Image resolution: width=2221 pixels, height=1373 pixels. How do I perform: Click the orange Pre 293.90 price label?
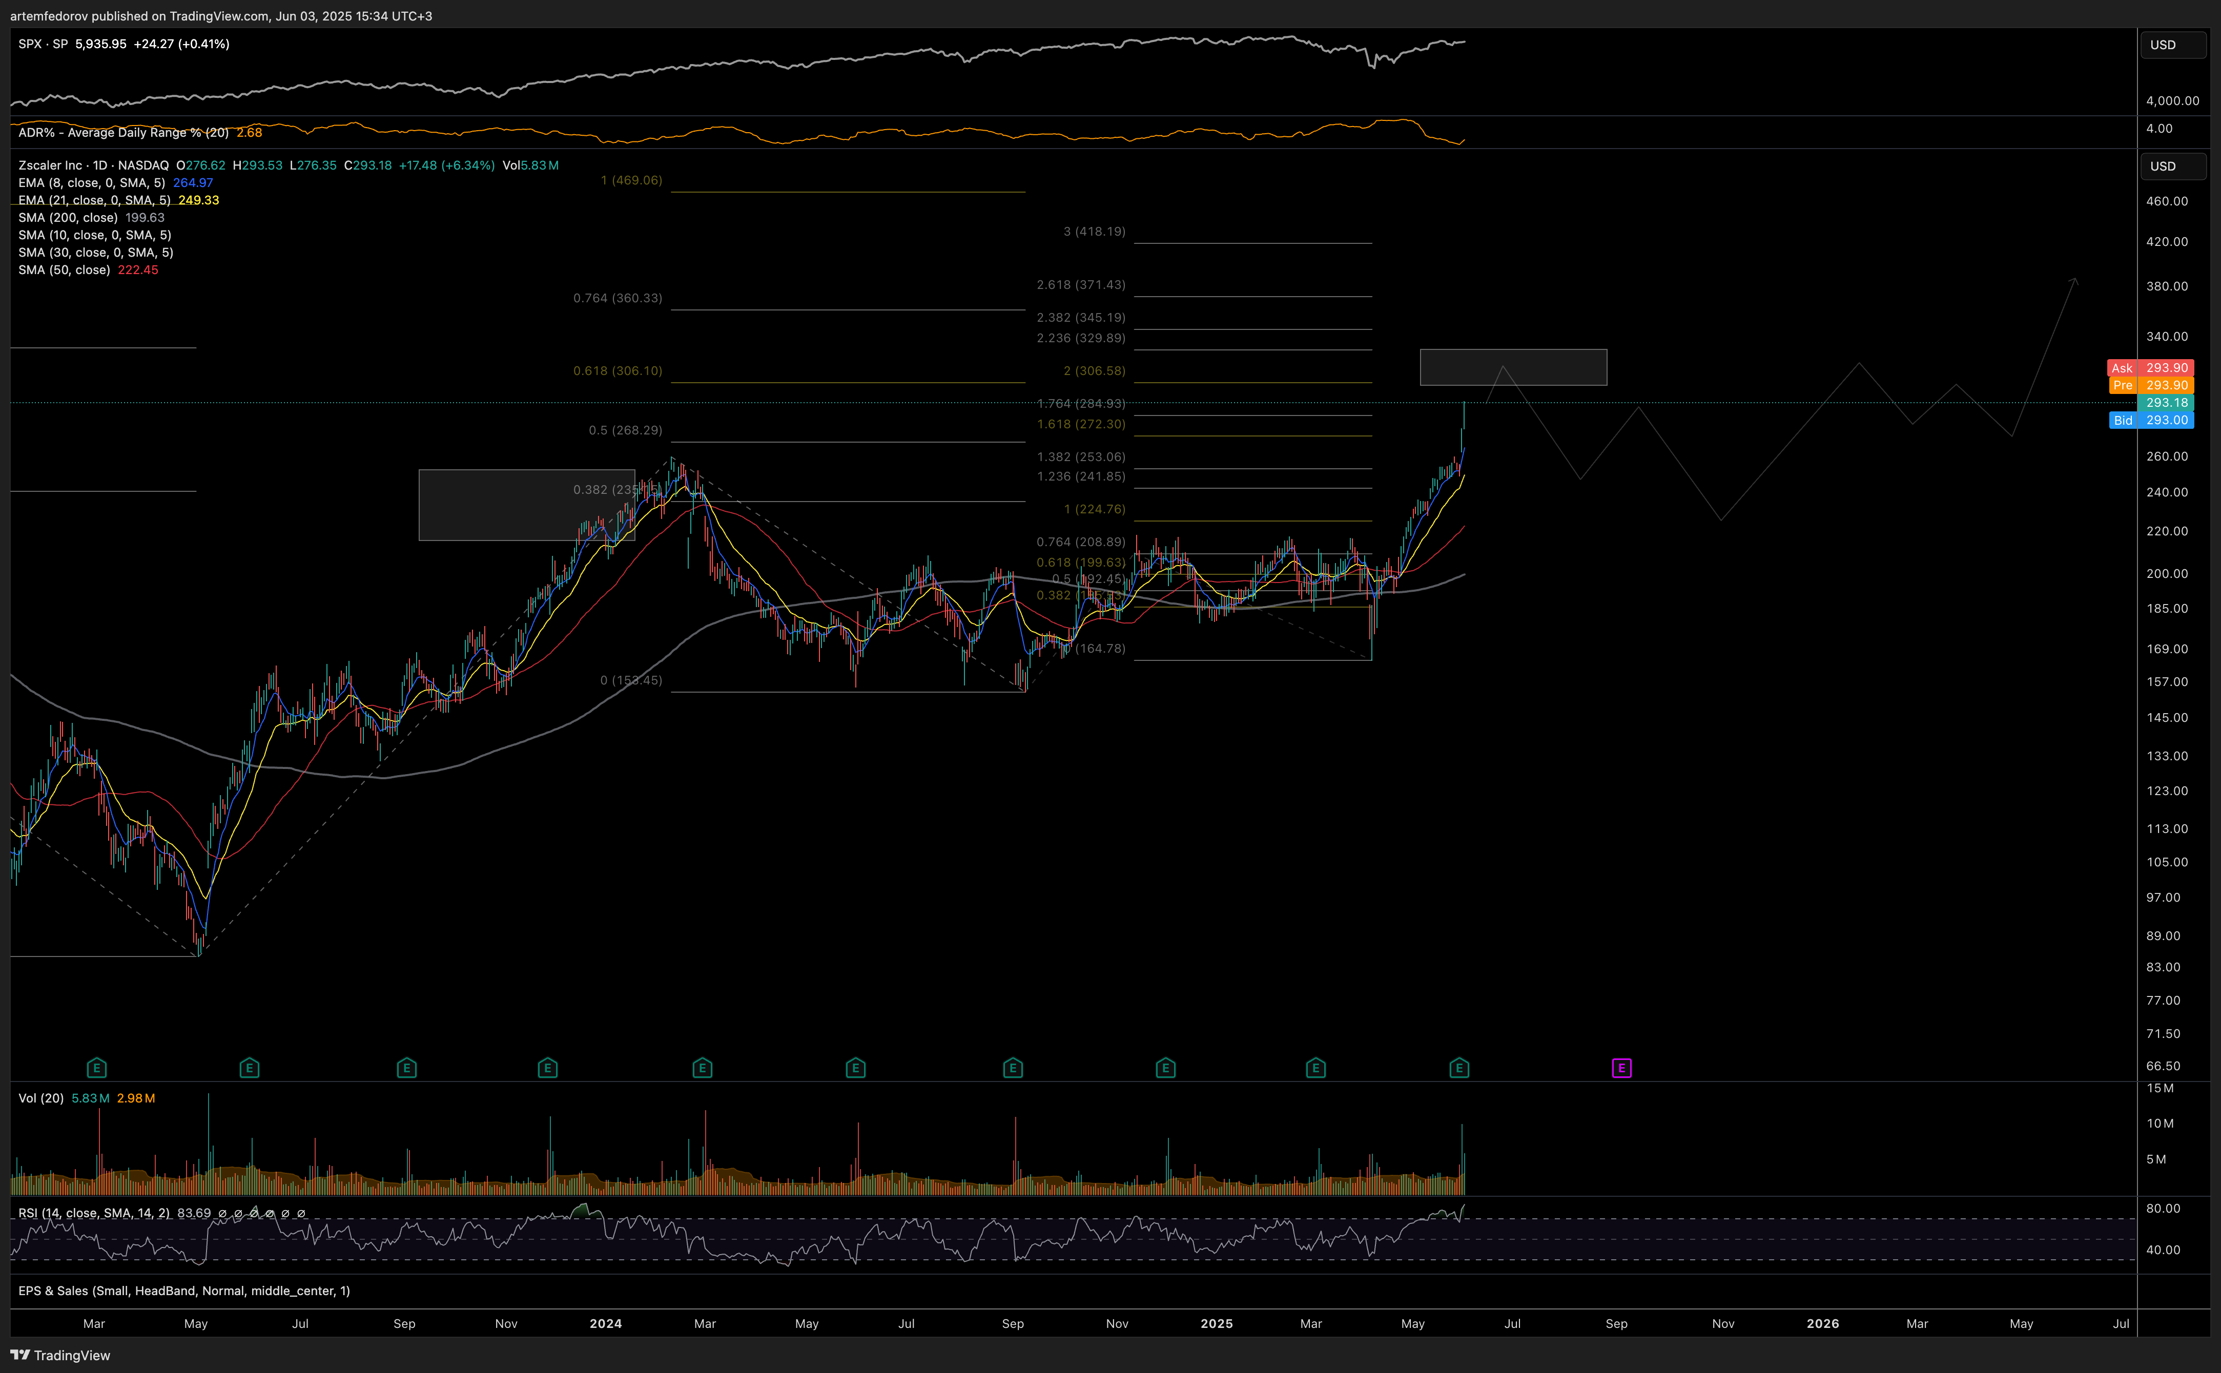point(2150,385)
